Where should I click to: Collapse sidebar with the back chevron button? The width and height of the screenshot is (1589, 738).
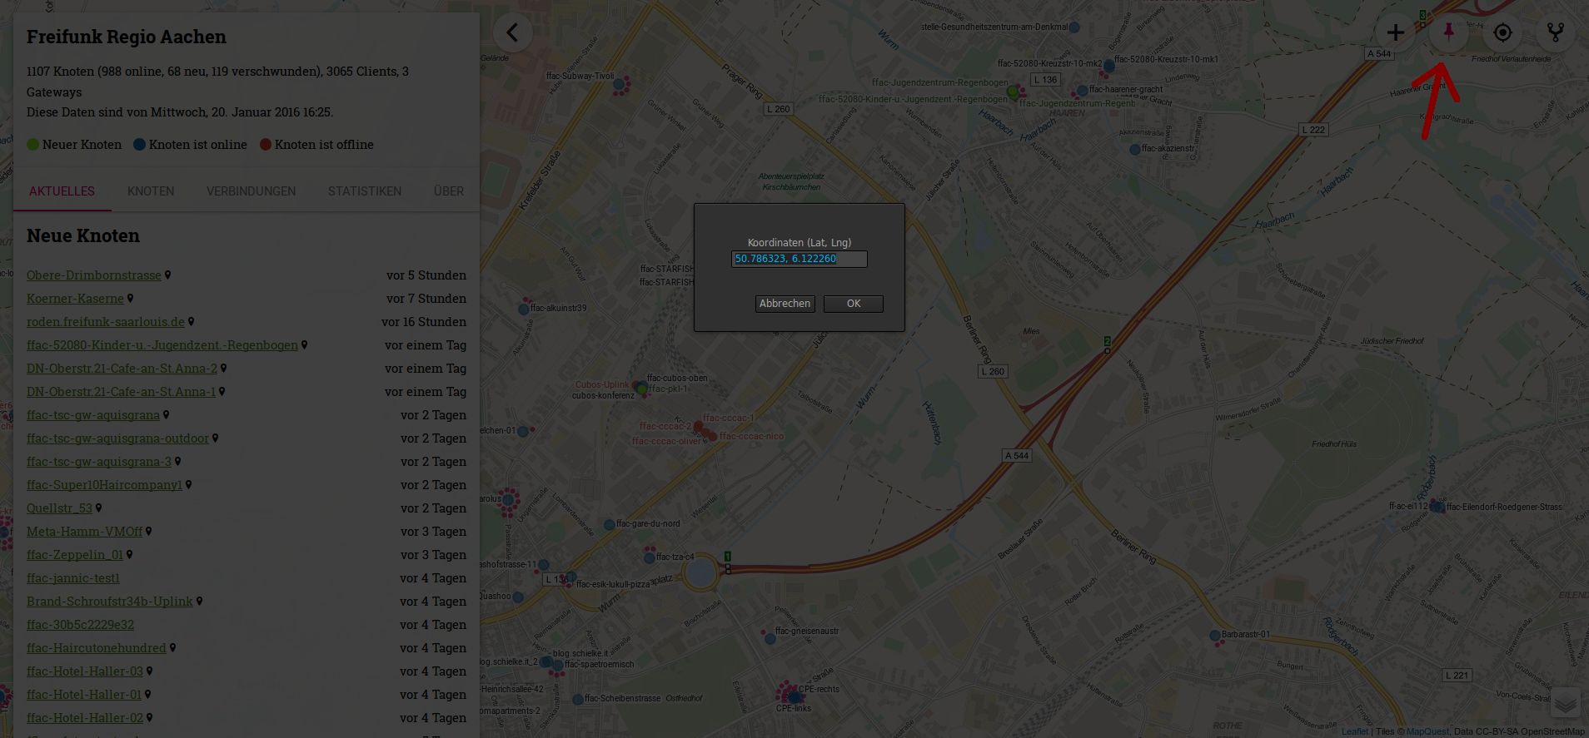[512, 33]
